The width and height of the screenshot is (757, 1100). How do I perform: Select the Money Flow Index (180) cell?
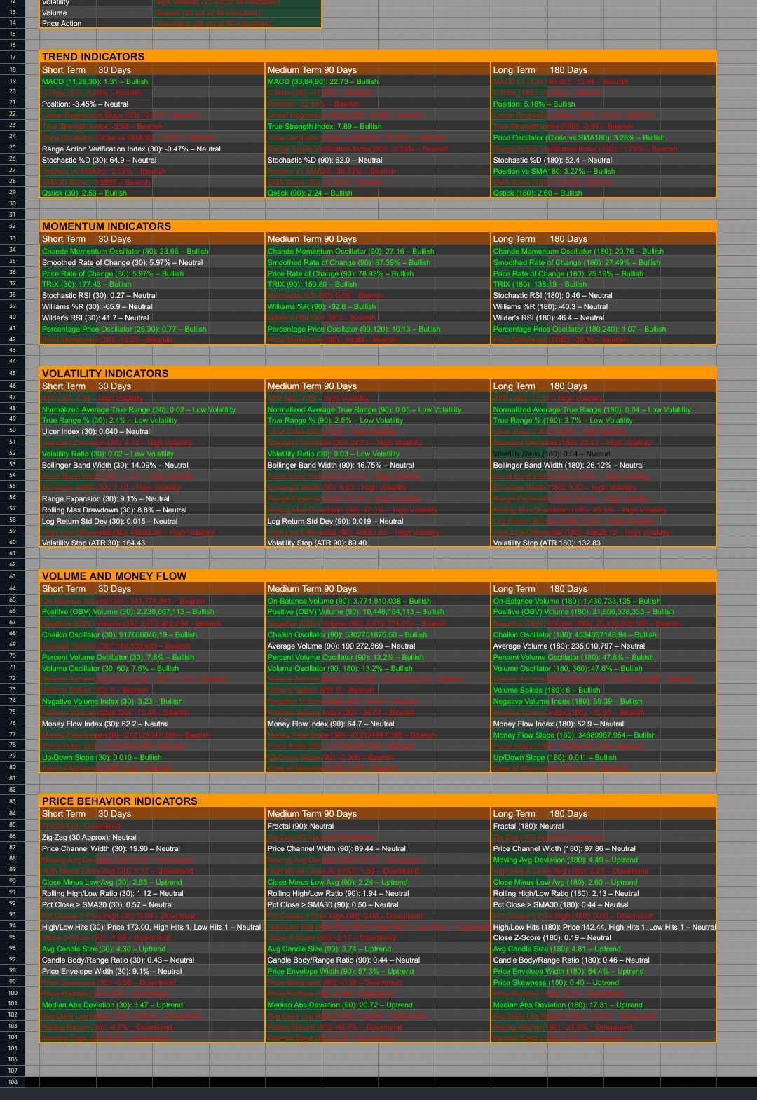pos(558,724)
